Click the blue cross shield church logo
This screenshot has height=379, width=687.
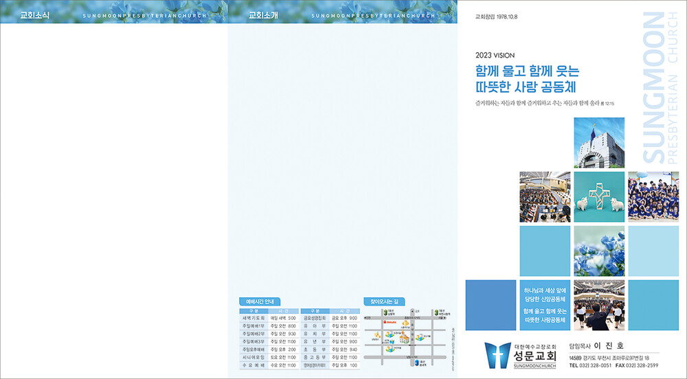(497, 354)
